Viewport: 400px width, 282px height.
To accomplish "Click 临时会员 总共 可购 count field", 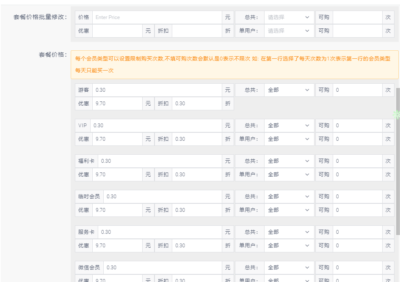I will [x=358, y=197].
